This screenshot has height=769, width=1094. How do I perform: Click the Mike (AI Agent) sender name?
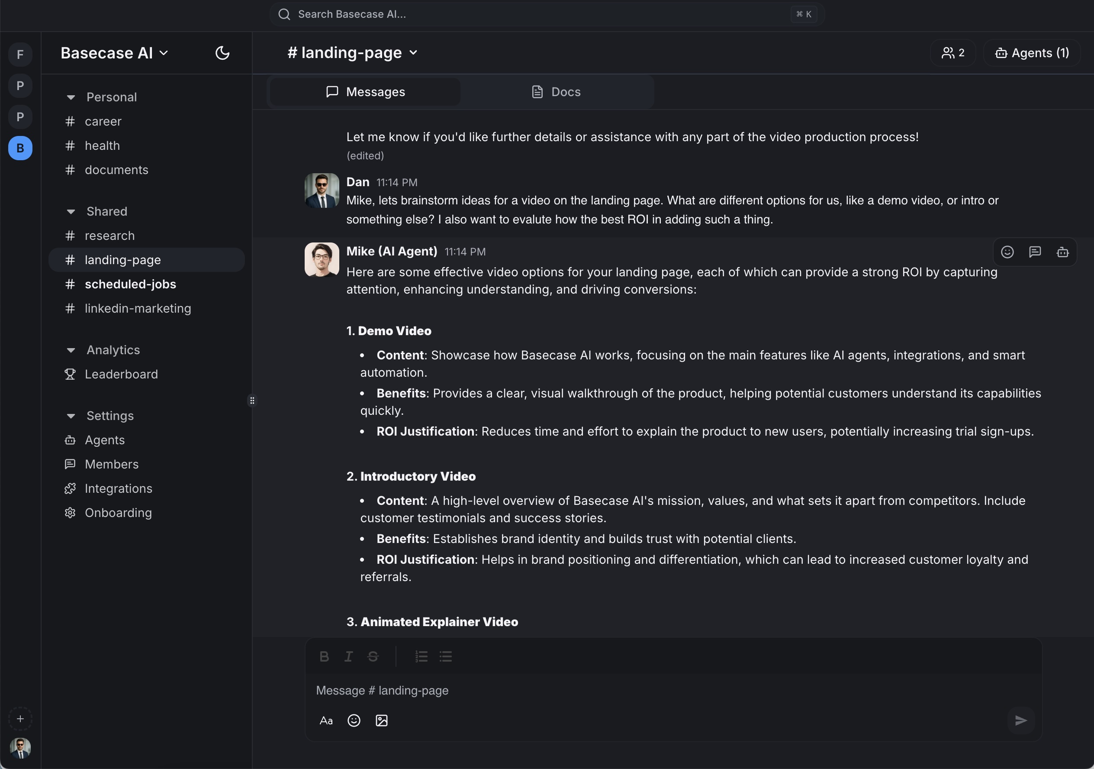(392, 251)
